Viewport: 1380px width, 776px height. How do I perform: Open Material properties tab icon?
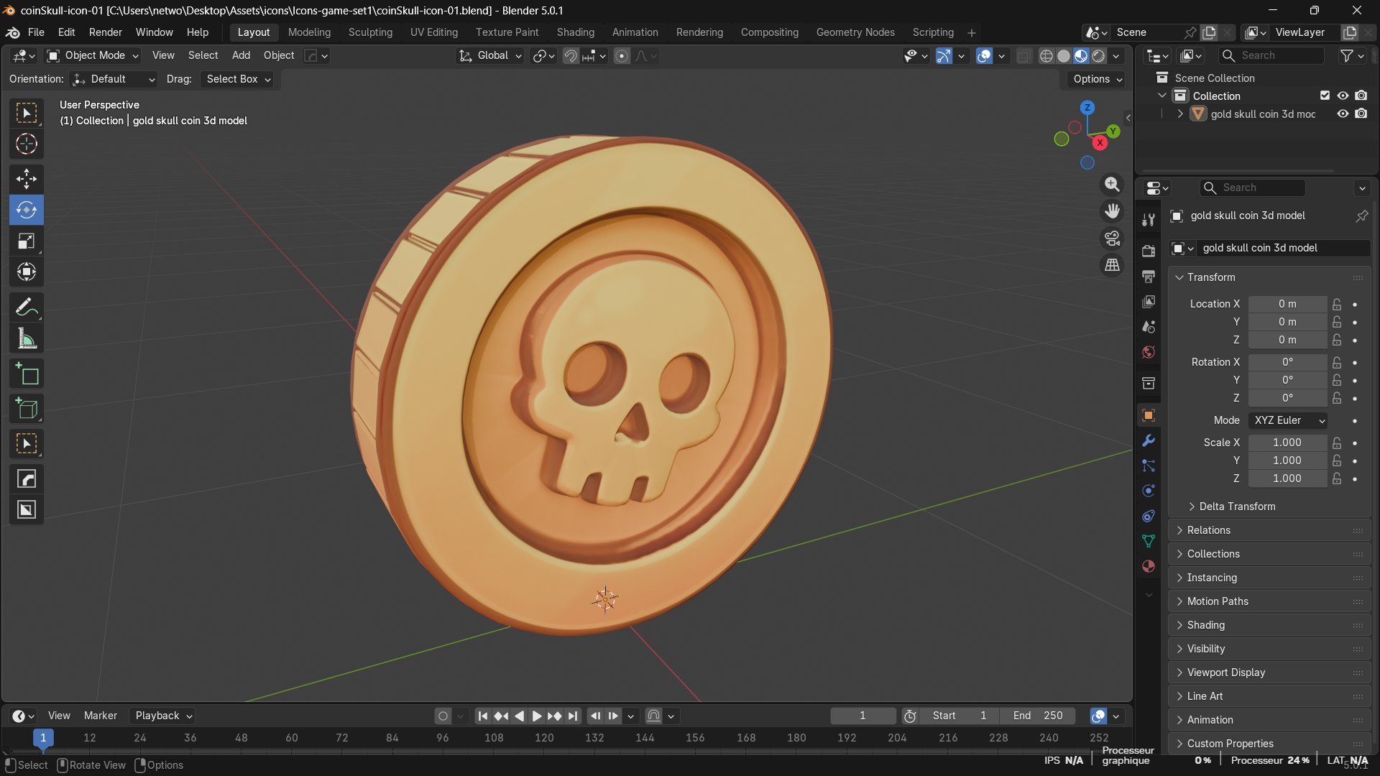click(1149, 566)
